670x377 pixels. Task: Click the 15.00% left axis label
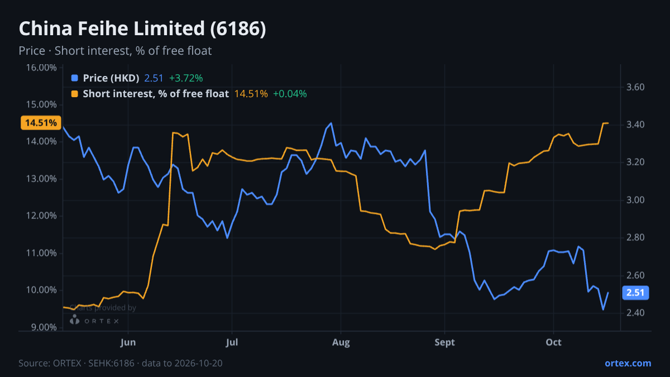click(x=41, y=104)
